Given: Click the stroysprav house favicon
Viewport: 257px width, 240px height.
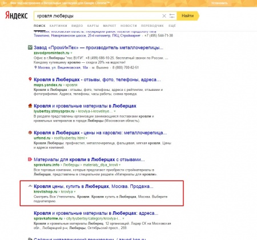Looking at the screenshot, I should coord(30,106).
